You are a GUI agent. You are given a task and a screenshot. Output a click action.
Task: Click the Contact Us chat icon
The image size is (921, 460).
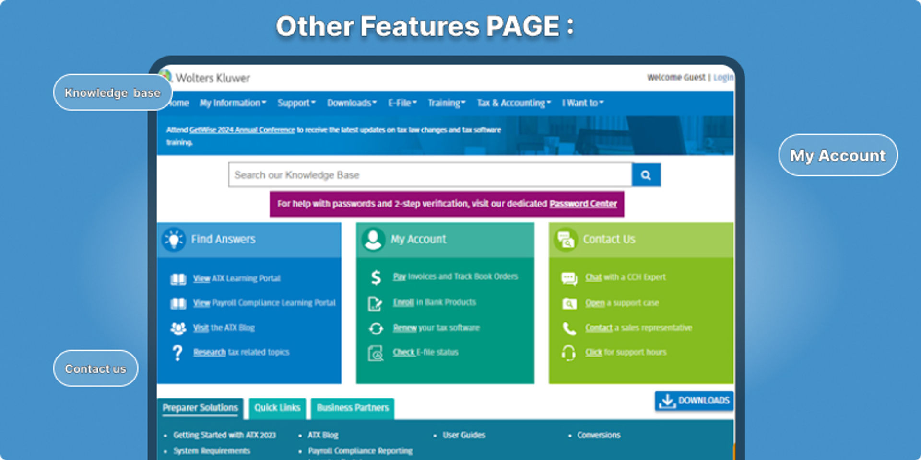pyautogui.click(x=566, y=239)
